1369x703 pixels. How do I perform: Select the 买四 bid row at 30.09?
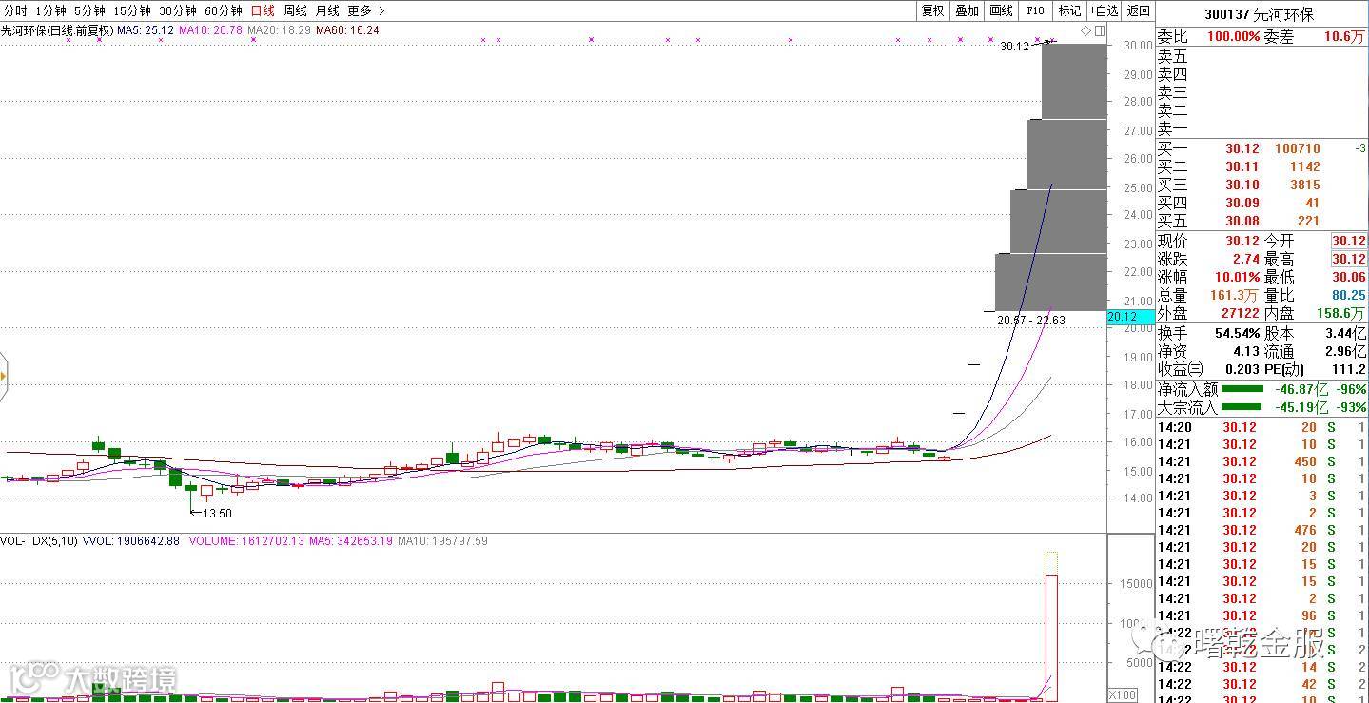point(1260,203)
